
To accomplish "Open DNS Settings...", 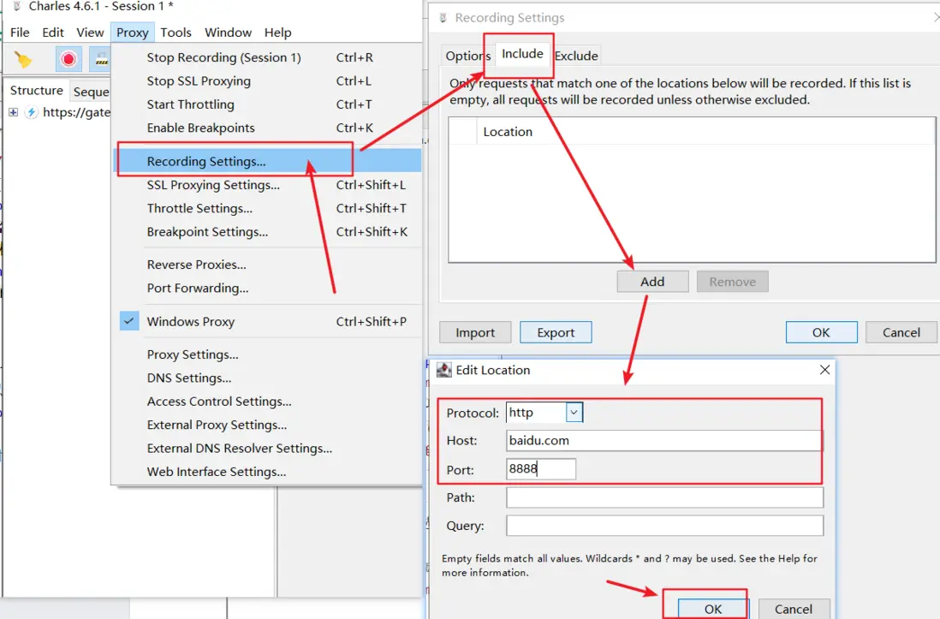I will (267, 378).
